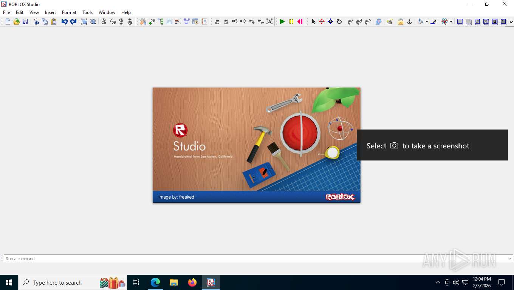Cut selection with the scissors icon
Viewport: 514px width, 290px height.
(36, 22)
